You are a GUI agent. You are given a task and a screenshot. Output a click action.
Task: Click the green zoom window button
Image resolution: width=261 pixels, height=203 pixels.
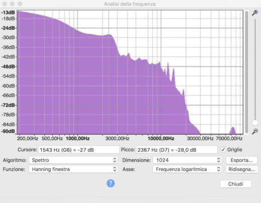[x=20, y=4]
